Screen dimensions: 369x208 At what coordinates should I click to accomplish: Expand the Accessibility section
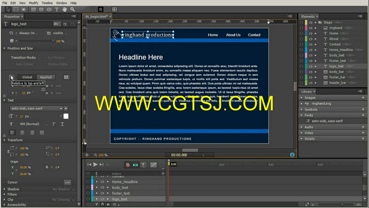(x=4, y=205)
